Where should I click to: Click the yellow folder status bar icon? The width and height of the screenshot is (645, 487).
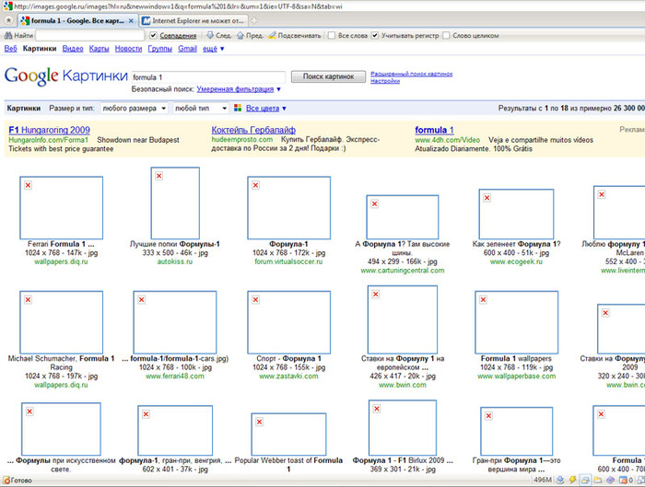coord(598,480)
